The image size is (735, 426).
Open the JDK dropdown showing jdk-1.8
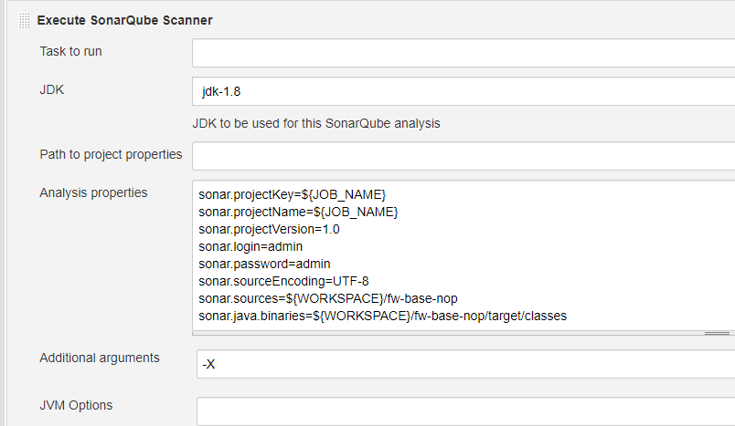[463, 91]
